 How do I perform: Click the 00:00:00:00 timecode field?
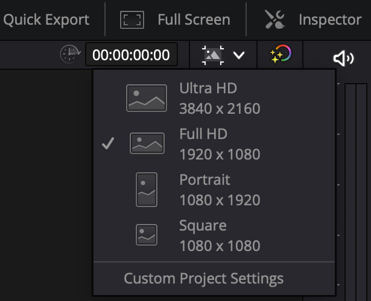(x=132, y=55)
